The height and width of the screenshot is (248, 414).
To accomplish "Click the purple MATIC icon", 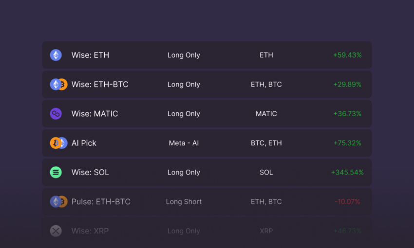I will click(56, 114).
